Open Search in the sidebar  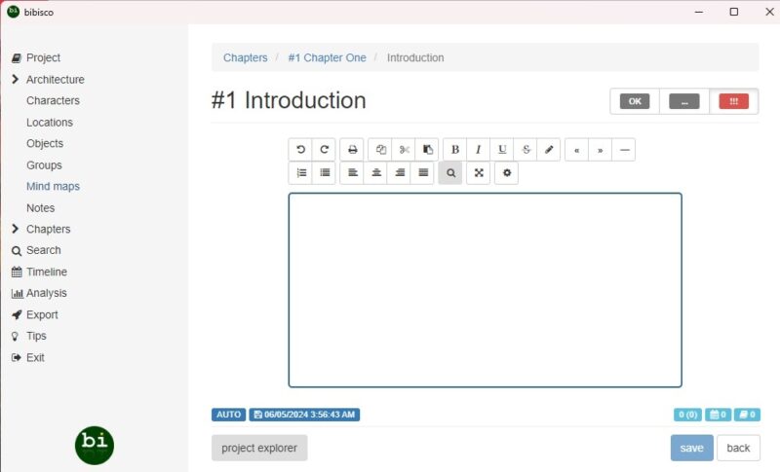(x=43, y=250)
